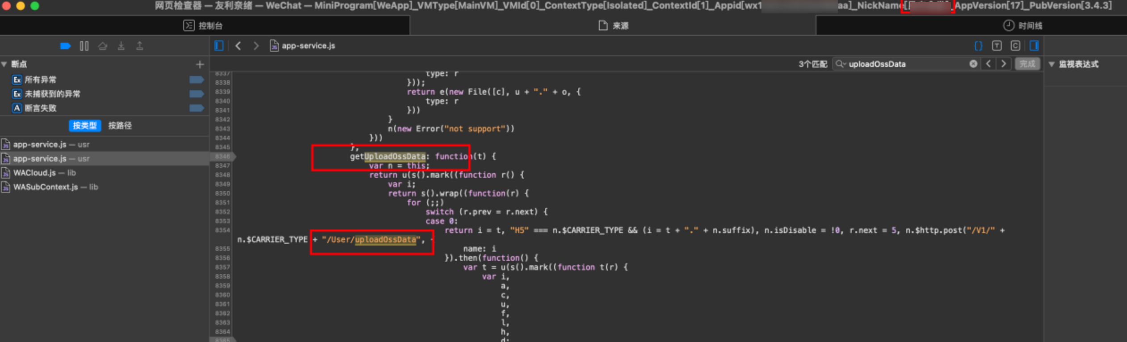Set breakpoint on line 8346 gutter
The image size is (1127, 342).
click(x=222, y=157)
